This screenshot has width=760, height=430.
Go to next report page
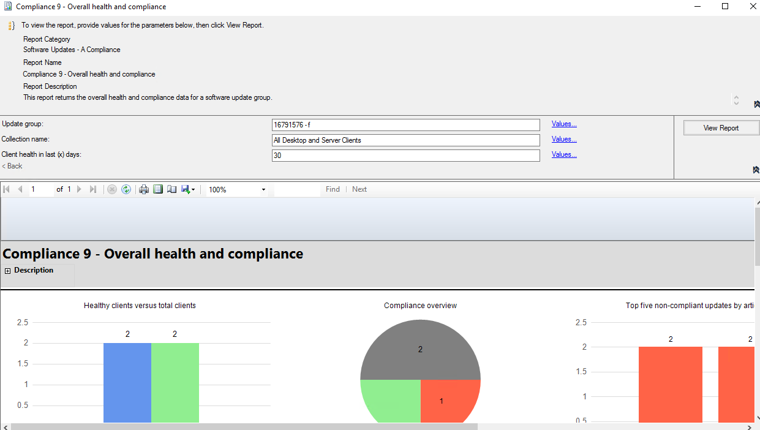pos(79,189)
